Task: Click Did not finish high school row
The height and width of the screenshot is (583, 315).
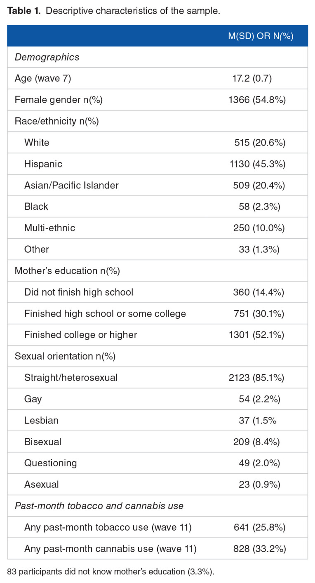Action: point(157,292)
